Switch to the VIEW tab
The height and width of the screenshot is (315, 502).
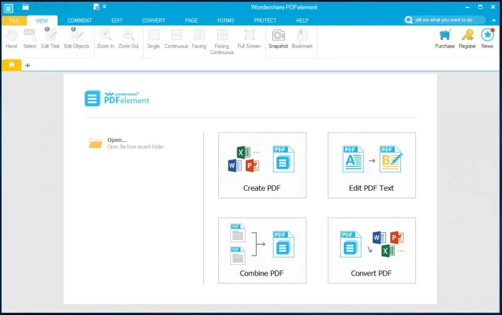pyautogui.click(x=41, y=21)
